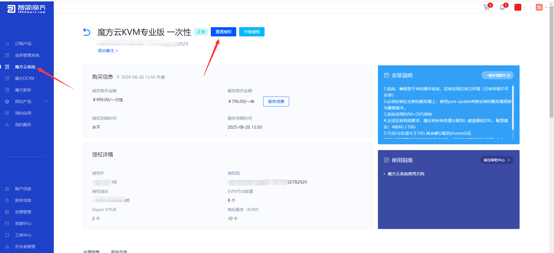Click 业务管理系统 sidebar icon

pyautogui.click(x=7, y=55)
